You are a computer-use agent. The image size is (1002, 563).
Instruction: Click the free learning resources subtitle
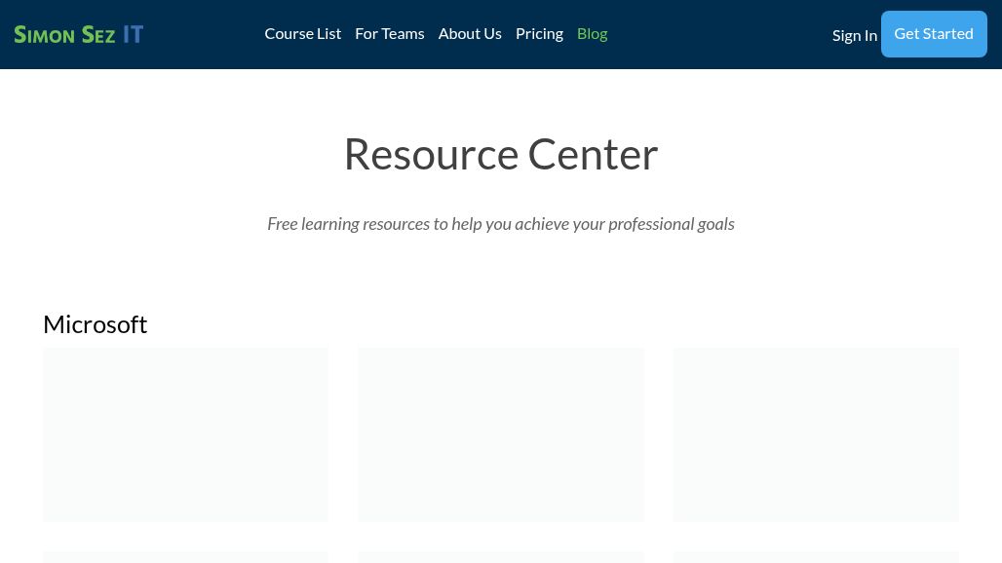coord(501,223)
